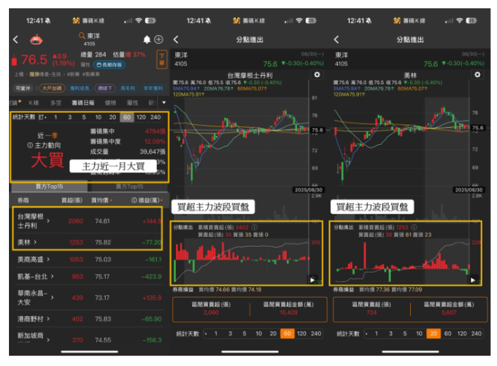Screen dimensions: 497x366
Task: Tap 籌碼集中度 value 12.09%
Action: coord(155,142)
